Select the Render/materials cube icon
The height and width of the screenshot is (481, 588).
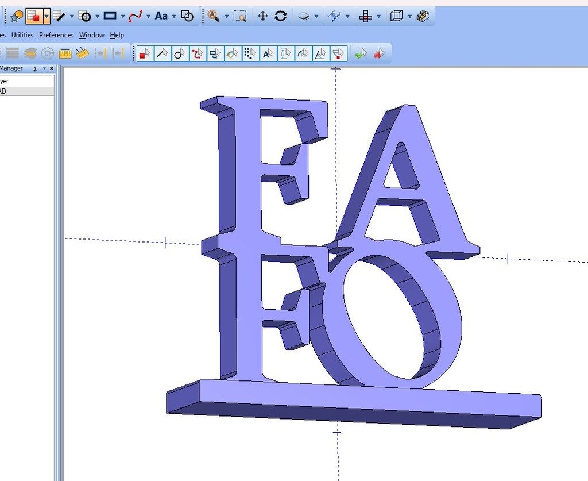[x=423, y=16]
